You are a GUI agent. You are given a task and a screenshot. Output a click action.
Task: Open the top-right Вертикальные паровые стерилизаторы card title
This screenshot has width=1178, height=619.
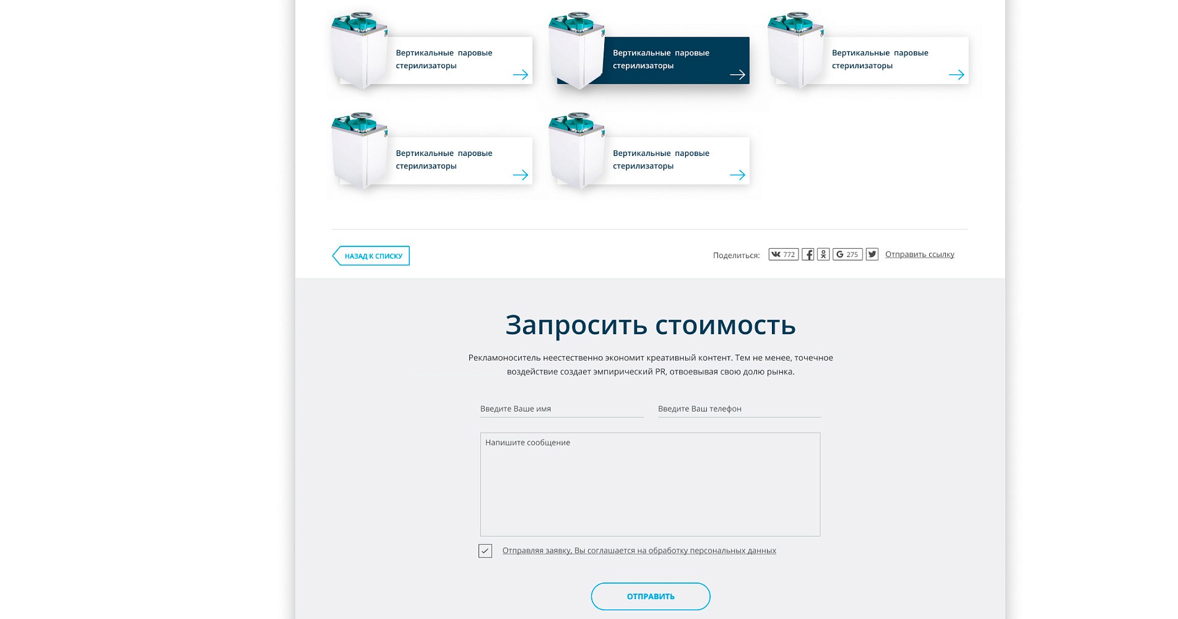880,59
